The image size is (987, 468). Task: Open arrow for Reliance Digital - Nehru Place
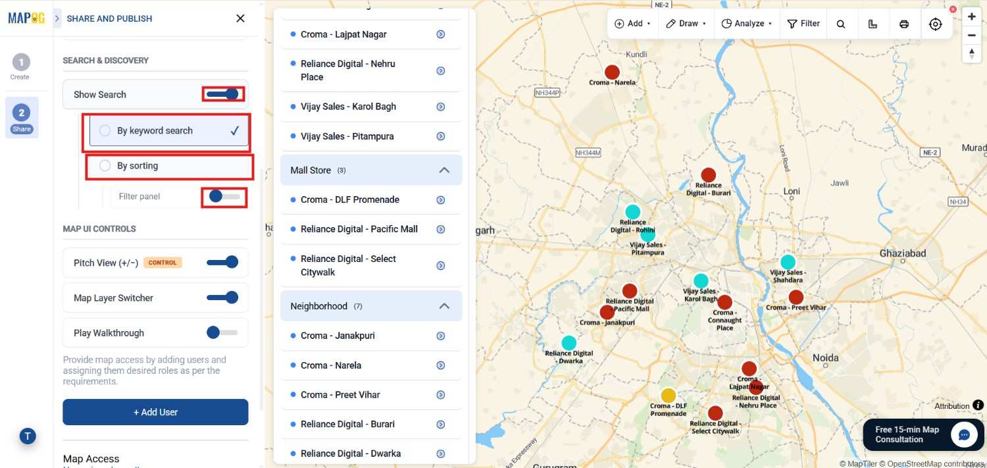[441, 70]
